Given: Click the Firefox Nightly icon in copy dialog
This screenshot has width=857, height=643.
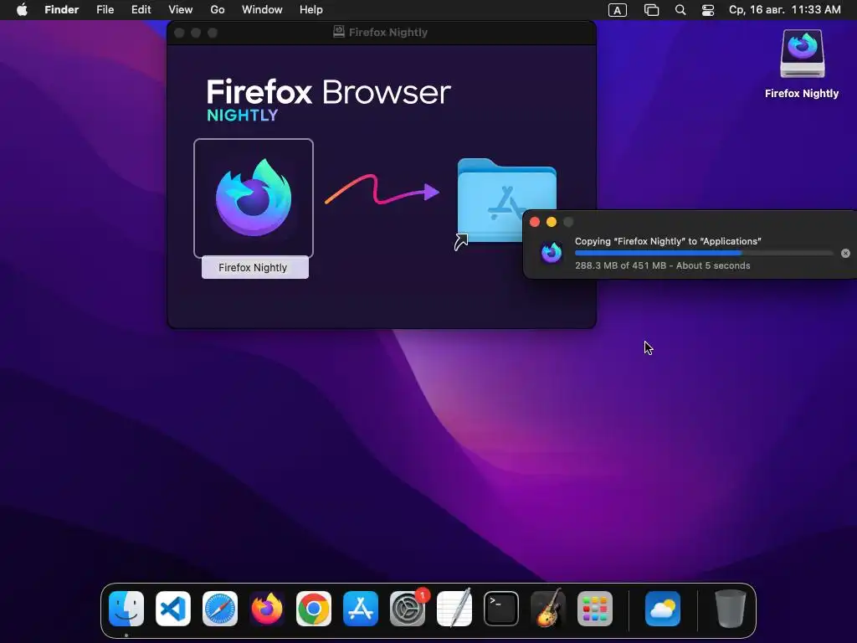Looking at the screenshot, I should tap(552, 253).
